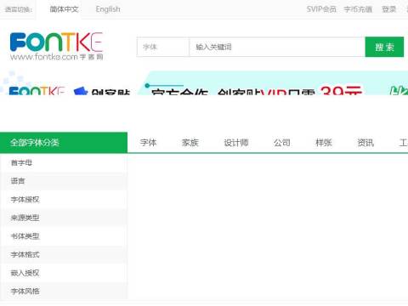This screenshot has width=408, height=306.
Task: Select the 字体授权 category row
Action: (x=64, y=199)
